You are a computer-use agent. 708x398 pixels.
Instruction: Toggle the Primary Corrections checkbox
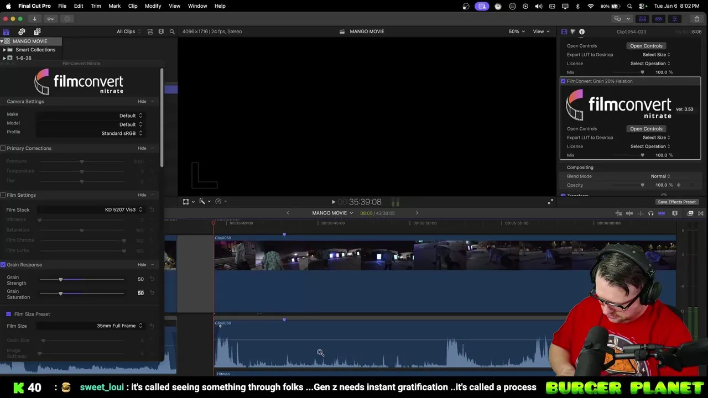[3, 148]
